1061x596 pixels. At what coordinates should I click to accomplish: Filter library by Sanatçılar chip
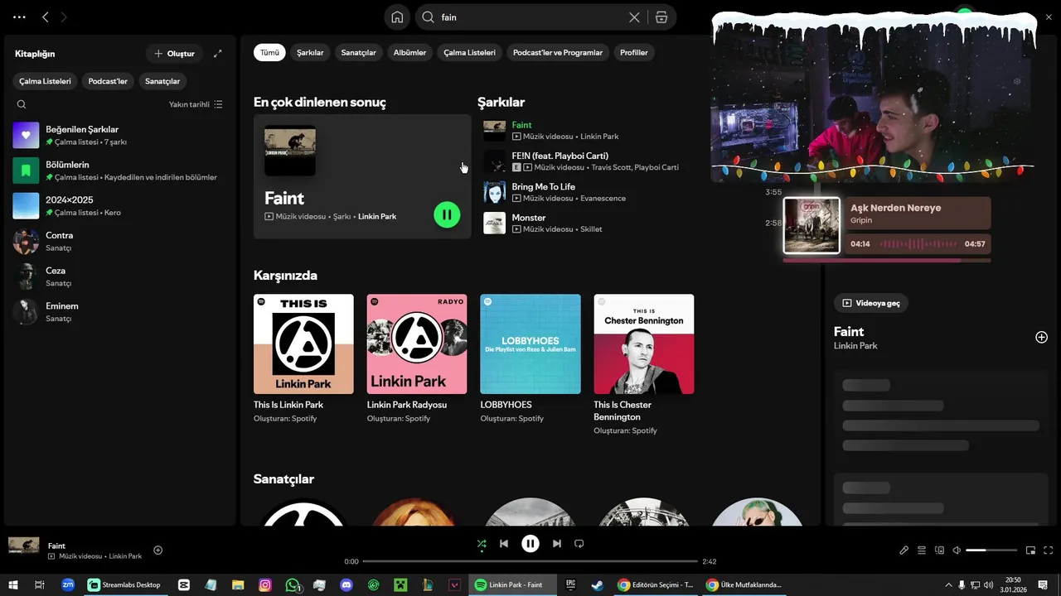[162, 81]
